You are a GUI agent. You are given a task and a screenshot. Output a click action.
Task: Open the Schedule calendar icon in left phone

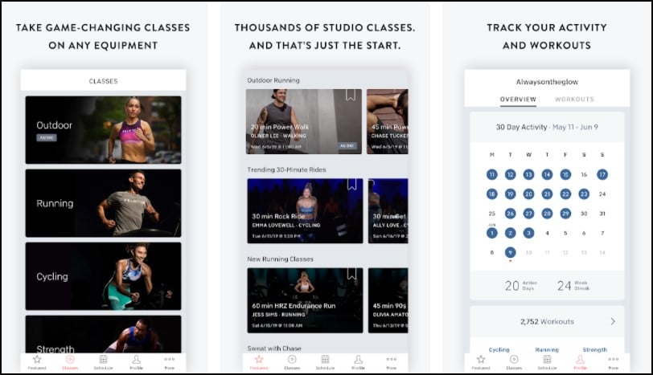(103, 360)
